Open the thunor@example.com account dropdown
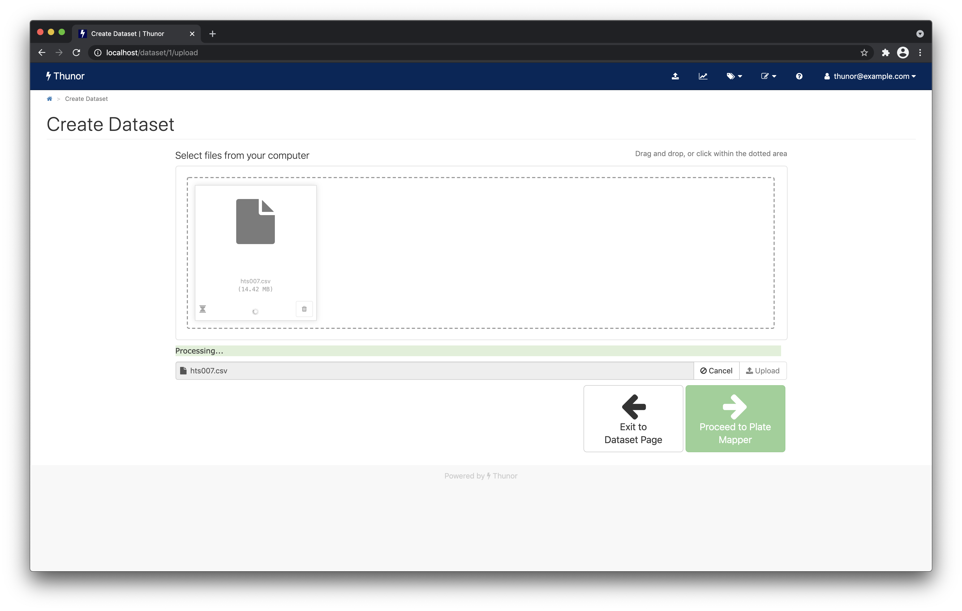Screen dimensions: 962x611 [870, 76]
